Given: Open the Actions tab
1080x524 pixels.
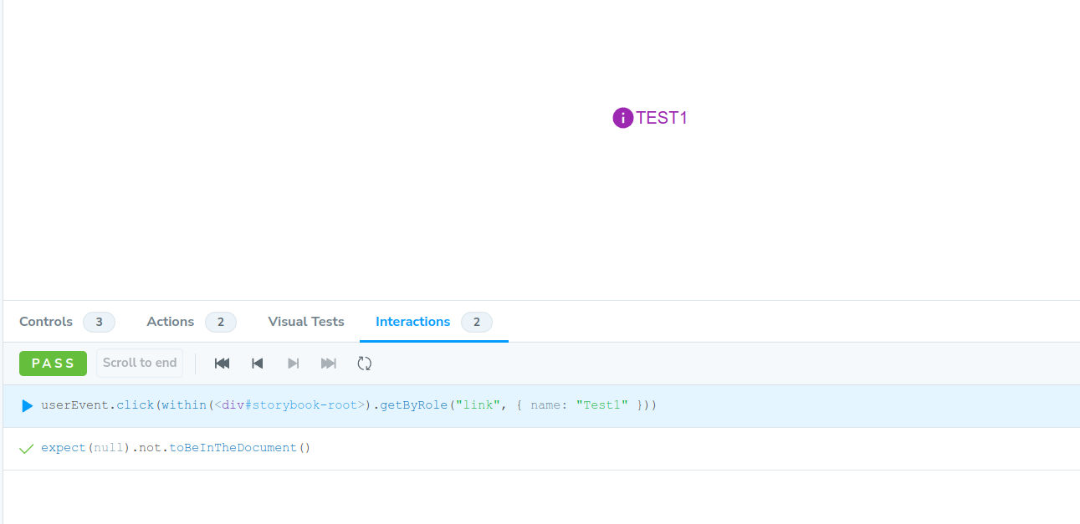Looking at the screenshot, I should point(191,322).
